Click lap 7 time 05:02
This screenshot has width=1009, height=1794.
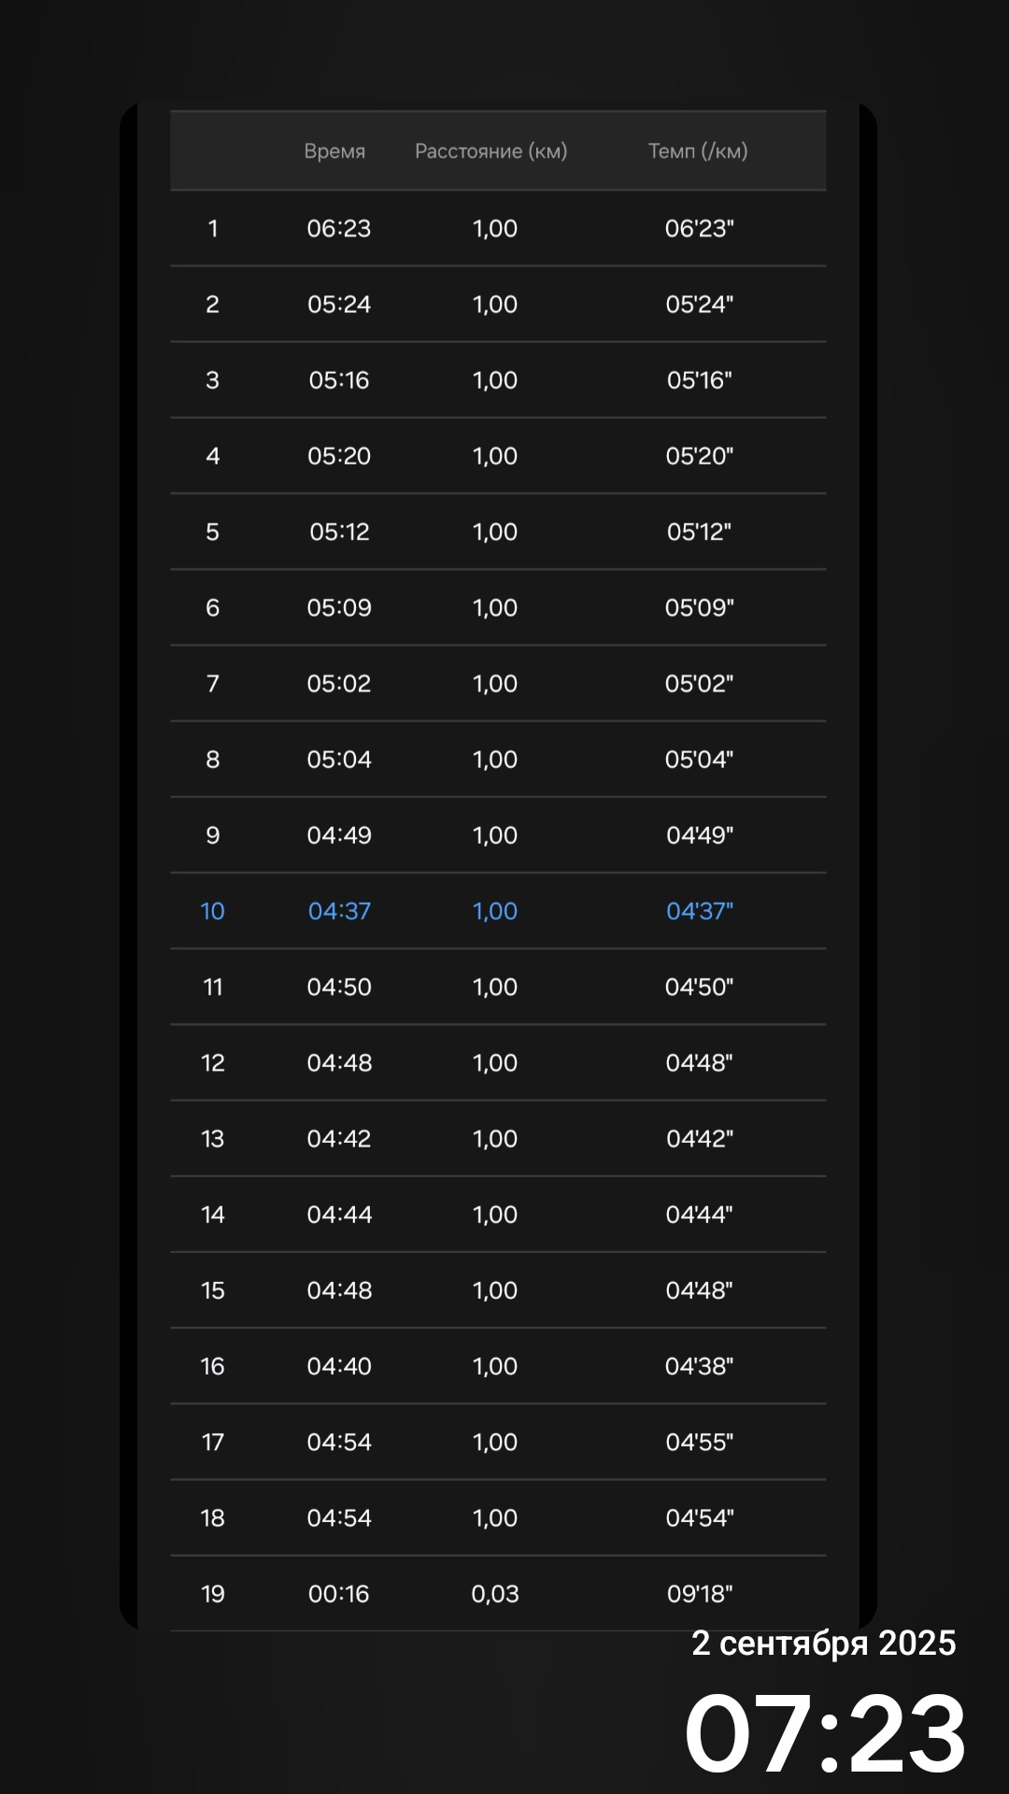(339, 684)
